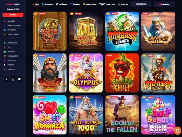Switch to the Live casino tab
The image size is (182, 137).
[x=47, y=4]
